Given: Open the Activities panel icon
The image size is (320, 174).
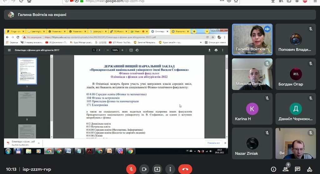Looking at the screenshot, I should (x=309, y=169).
